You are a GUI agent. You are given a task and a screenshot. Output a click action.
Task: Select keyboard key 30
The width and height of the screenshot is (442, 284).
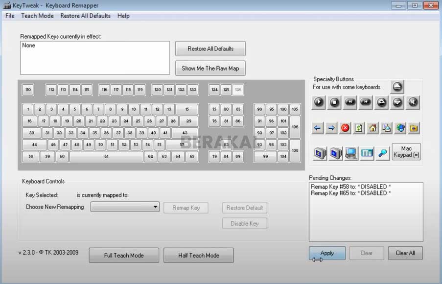tap(31, 133)
